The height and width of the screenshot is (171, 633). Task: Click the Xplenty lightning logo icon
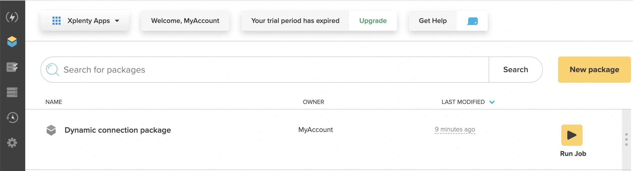(12, 17)
